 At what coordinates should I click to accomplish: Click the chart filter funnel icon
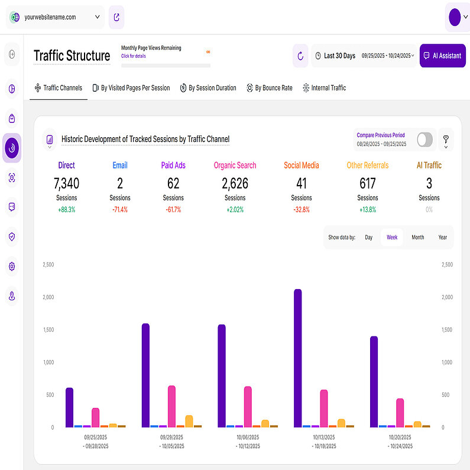pyautogui.click(x=446, y=140)
